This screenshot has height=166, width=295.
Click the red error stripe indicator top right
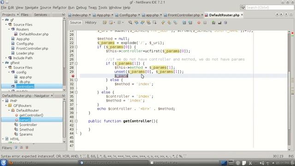(x=292, y=33)
